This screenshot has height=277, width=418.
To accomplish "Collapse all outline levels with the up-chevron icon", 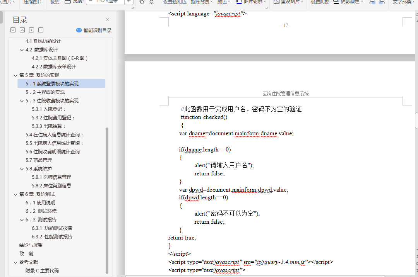I will tap(22, 30).
